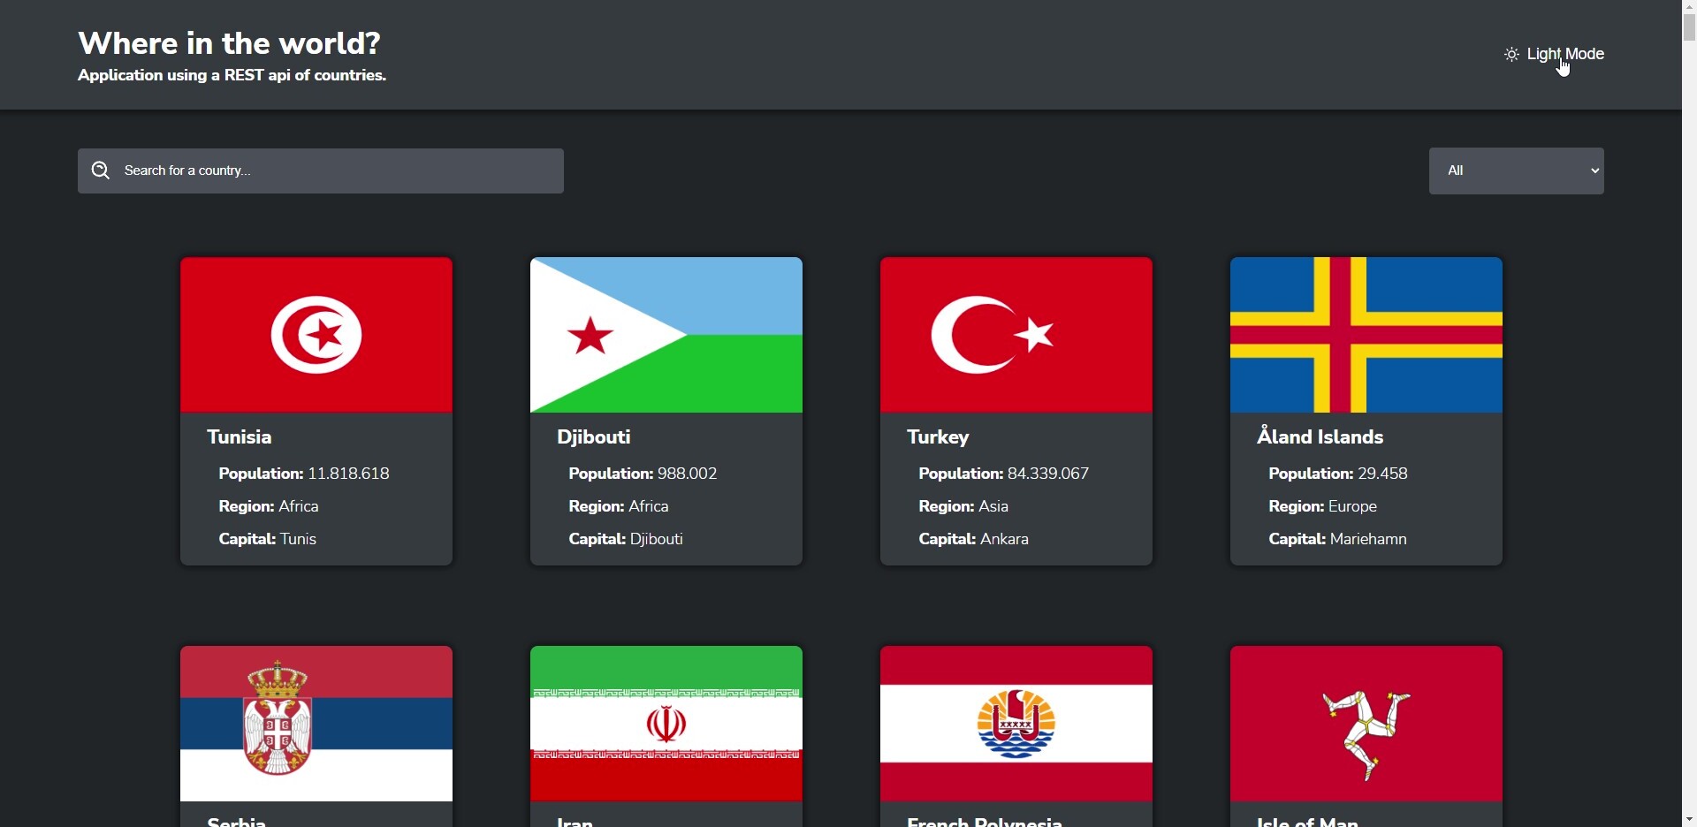Open the French Polynesia flag image

pos(1016,724)
